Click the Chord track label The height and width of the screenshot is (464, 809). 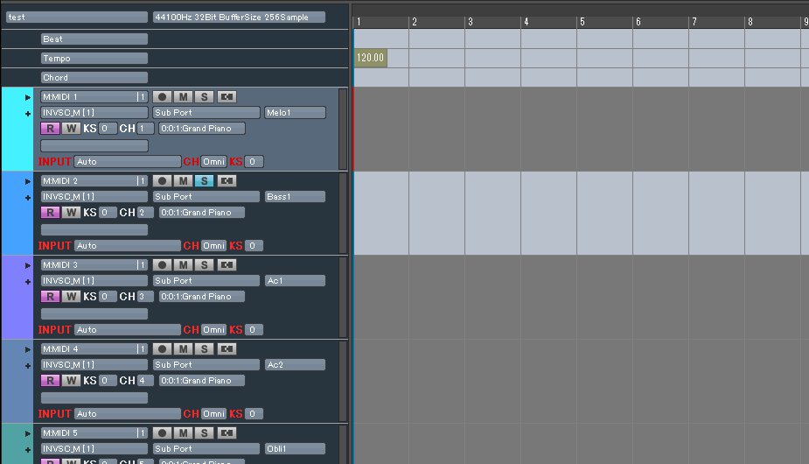coord(94,78)
